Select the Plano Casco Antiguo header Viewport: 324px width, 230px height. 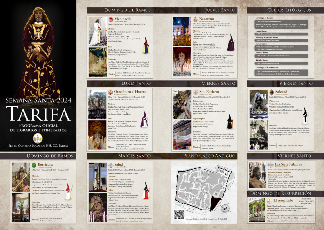(205, 156)
